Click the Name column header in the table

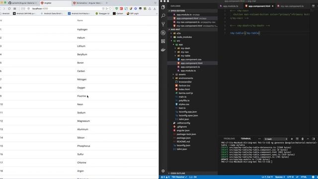click(x=80, y=20)
